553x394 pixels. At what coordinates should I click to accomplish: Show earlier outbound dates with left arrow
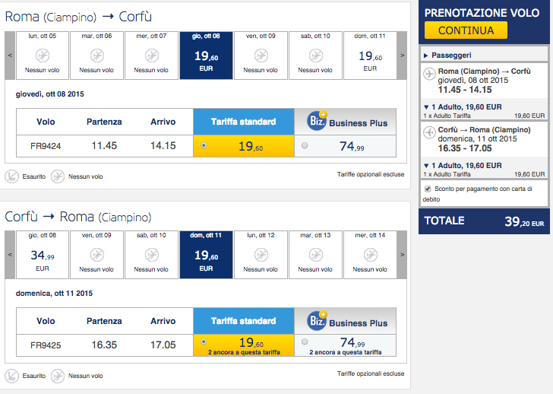point(9,56)
